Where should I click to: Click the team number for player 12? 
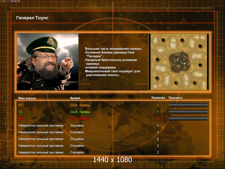tap(158, 112)
